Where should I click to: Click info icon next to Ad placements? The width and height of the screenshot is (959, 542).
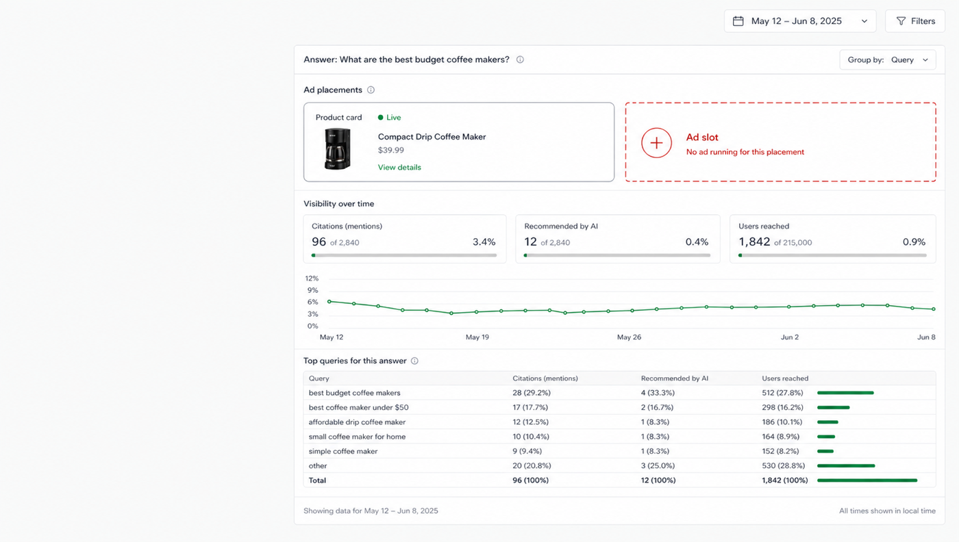[x=371, y=90]
